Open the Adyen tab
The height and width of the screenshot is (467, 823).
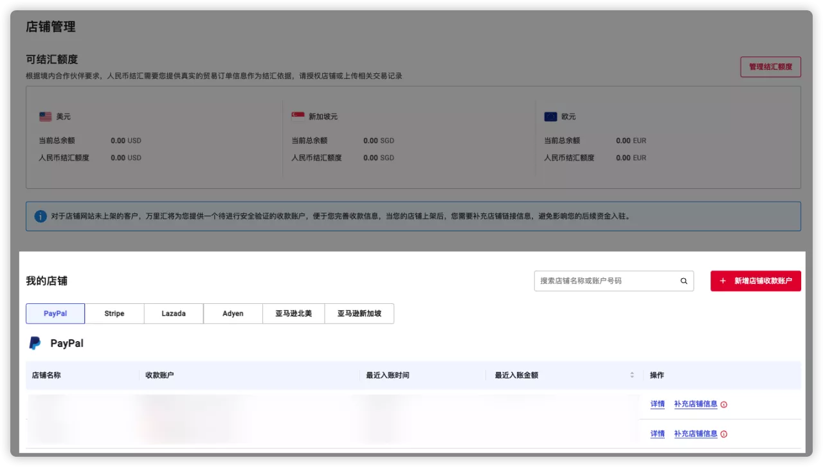coord(233,313)
